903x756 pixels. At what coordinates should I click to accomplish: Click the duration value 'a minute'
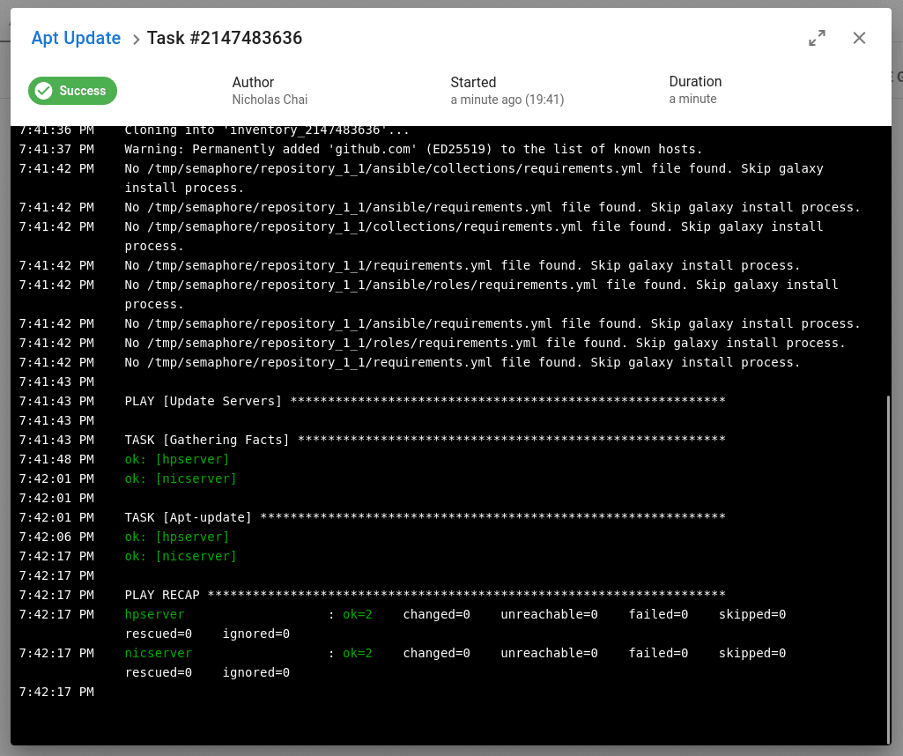point(692,99)
